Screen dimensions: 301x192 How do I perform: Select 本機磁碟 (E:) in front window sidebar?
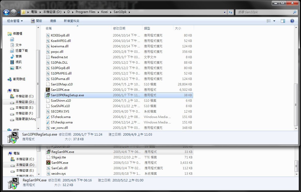[x=22, y=108]
